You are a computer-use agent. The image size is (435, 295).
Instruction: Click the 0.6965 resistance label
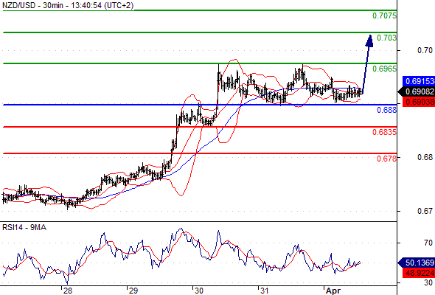384,69
